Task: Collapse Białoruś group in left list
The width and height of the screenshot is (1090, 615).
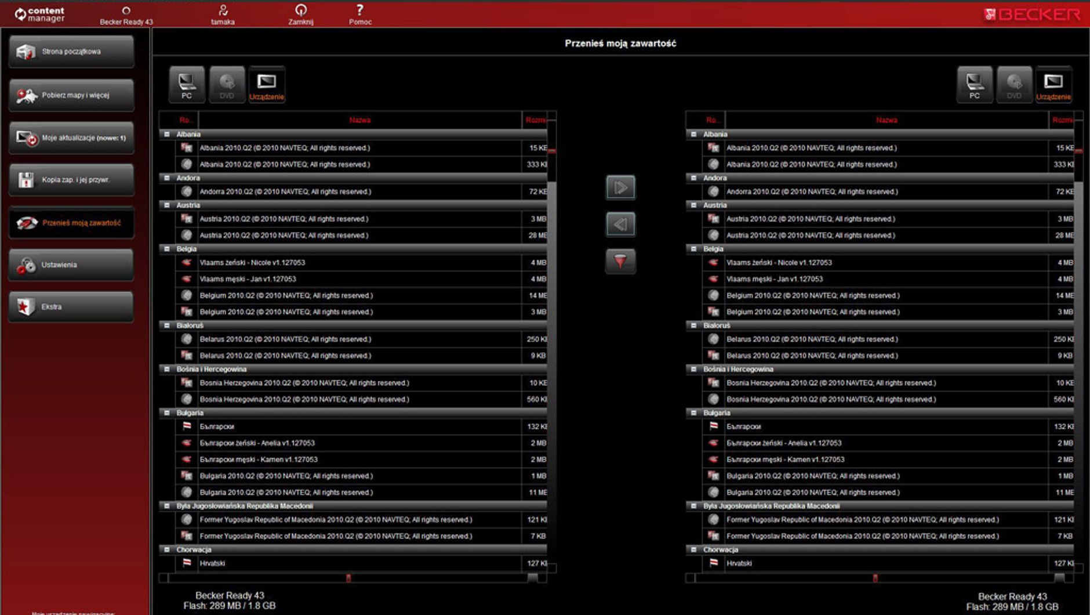Action: click(x=167, y=325)
